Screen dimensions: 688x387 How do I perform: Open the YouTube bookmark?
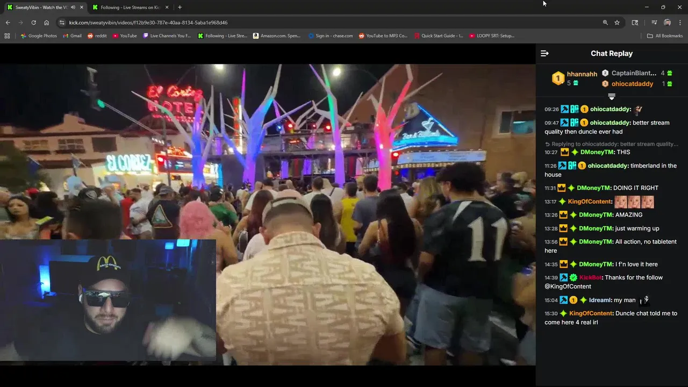[x=124, y=36]
